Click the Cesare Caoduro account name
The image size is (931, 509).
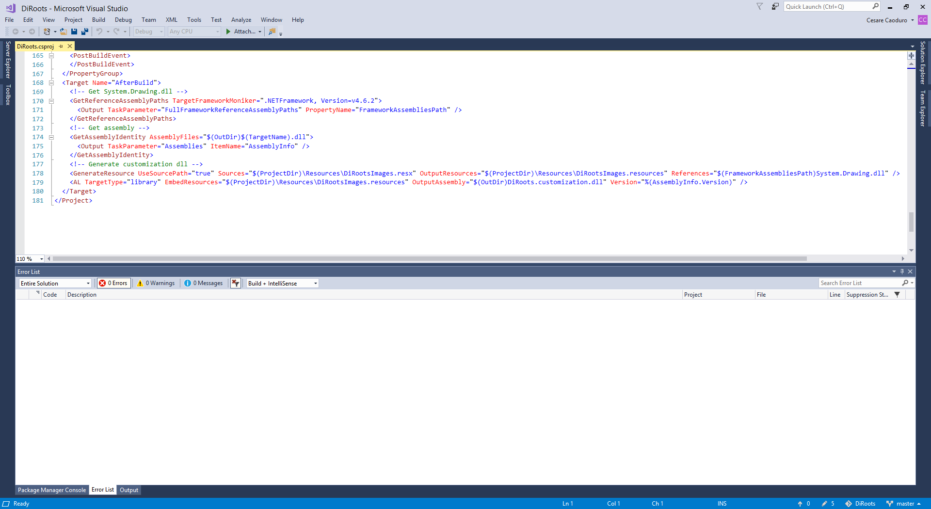pos(887,20)
